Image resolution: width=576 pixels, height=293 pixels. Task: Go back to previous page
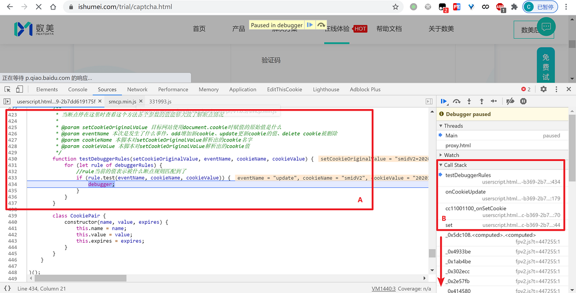coord(10,7)
